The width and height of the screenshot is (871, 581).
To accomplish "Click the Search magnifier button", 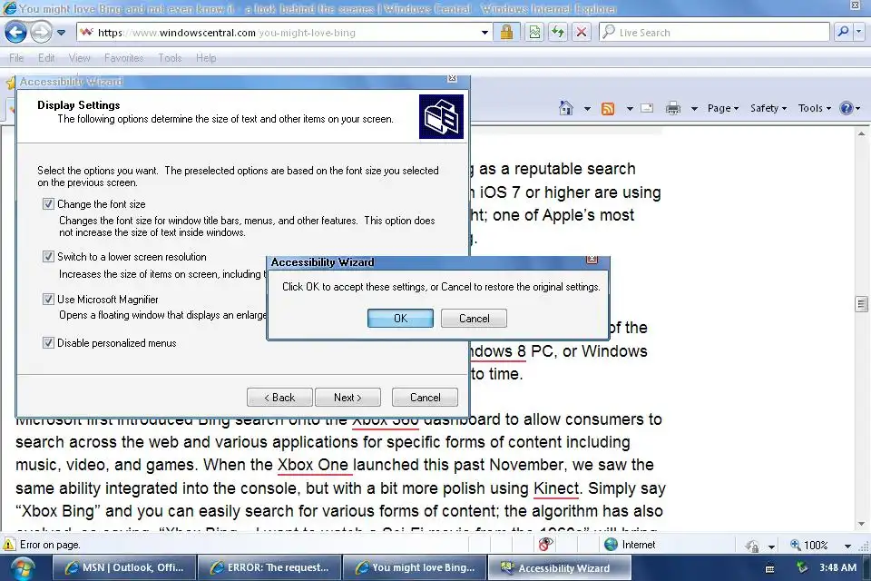I will click(x=843, y=33).
